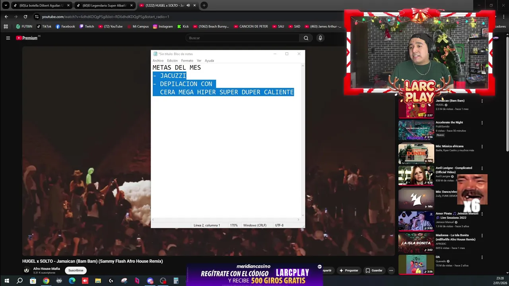Open the Kick bookmark
The height and width of the screenshot is (286, 509).
click(x=183, y=27)
